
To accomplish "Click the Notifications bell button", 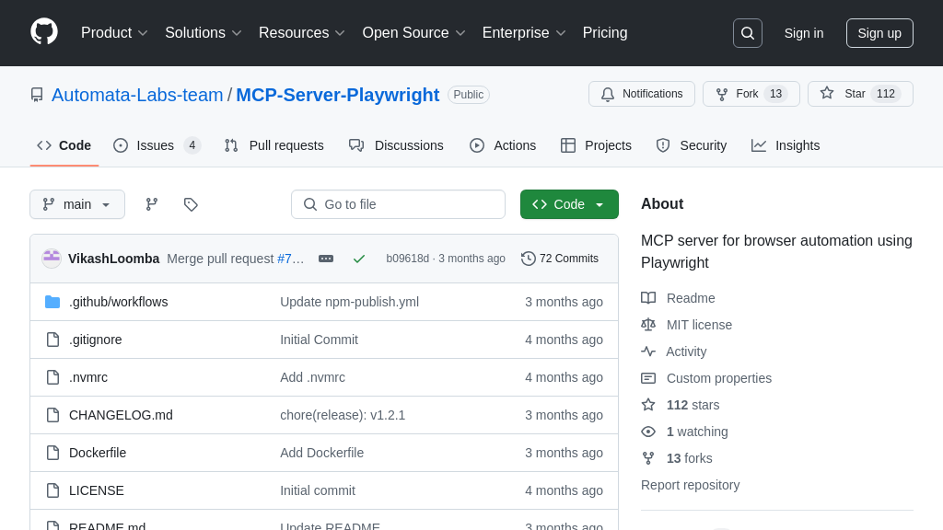I will (642, 94).
